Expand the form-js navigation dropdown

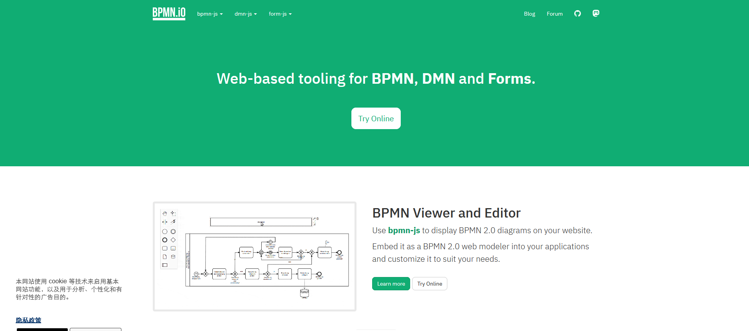click(280, 14)
